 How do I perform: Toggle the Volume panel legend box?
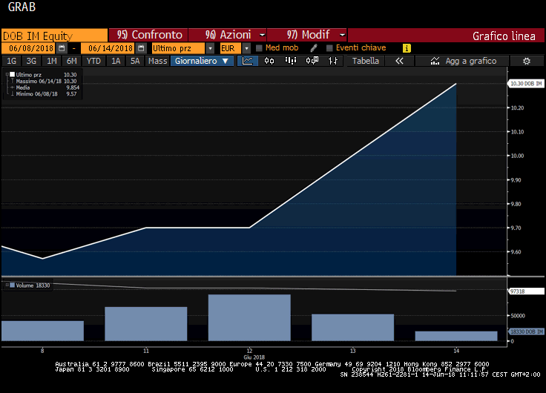tap(7, 285)
